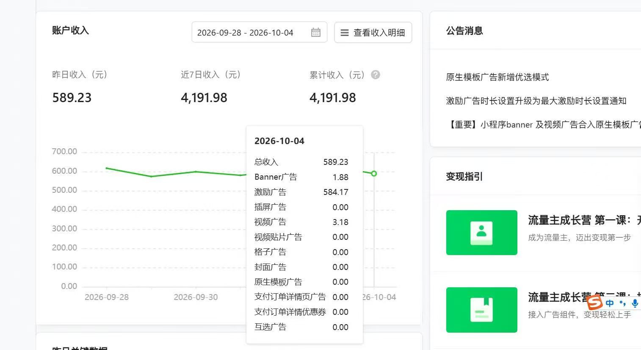Click the 支付订单详情优惠券 label in the tooltip
Viewport: 641px width, 350px height.
pos(290,312)
